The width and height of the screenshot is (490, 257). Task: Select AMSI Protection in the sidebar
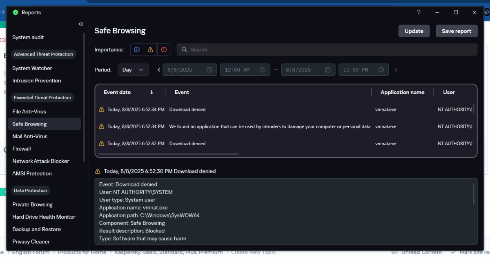[x=32, y=174]
